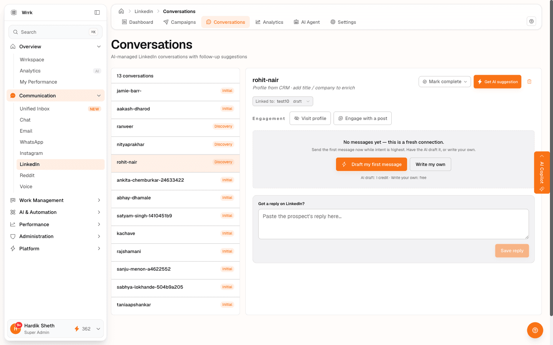Open the AI Agent tab
The image size is (553, 345).
307,22
